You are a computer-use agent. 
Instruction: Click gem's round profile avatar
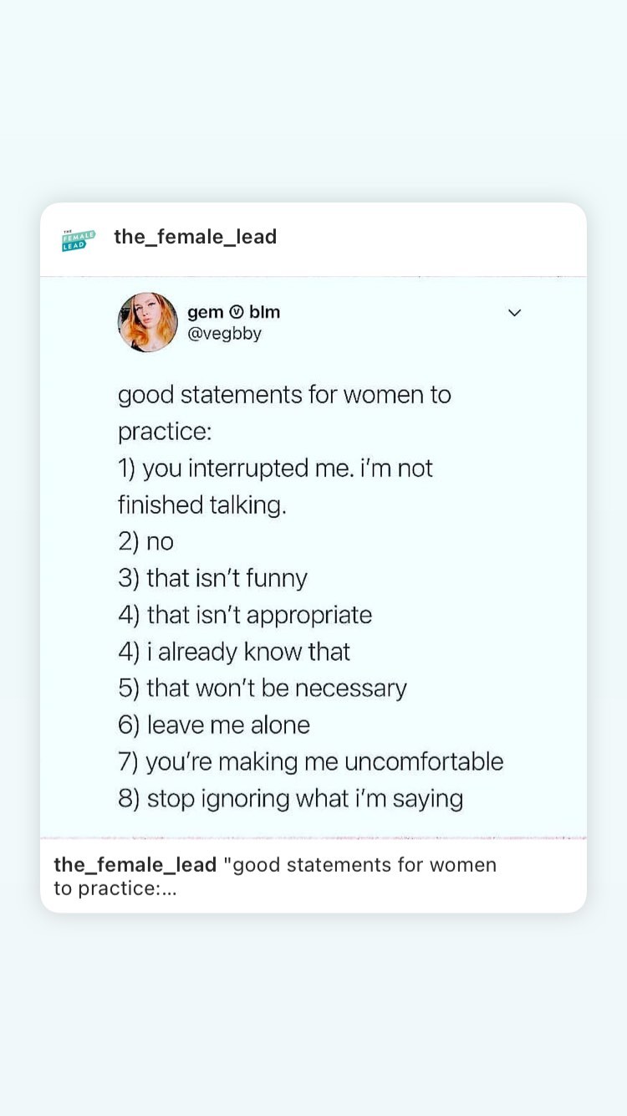pyautogui.click(x=148, y=322)
